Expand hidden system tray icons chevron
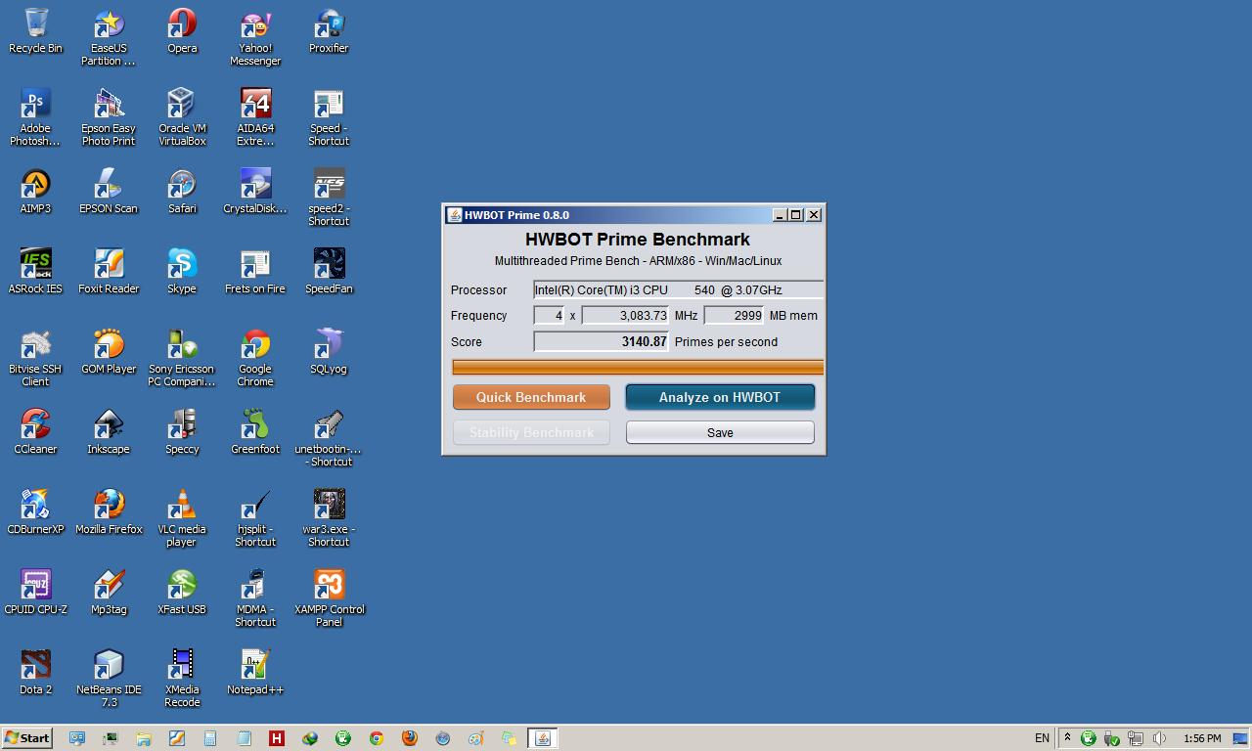The image size is (1252, 751). pyautogui.click(x=1068, y=738)
